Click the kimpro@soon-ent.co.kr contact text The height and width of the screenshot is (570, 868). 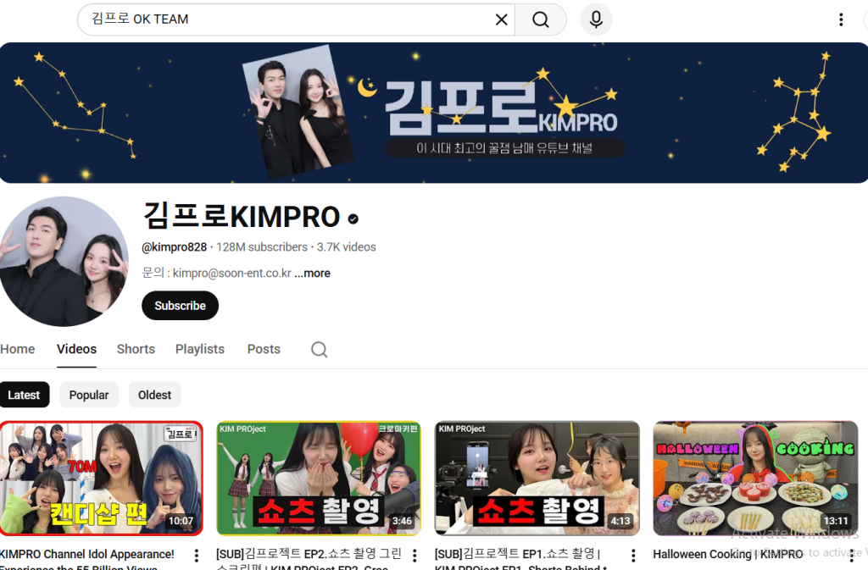[232, 273]
